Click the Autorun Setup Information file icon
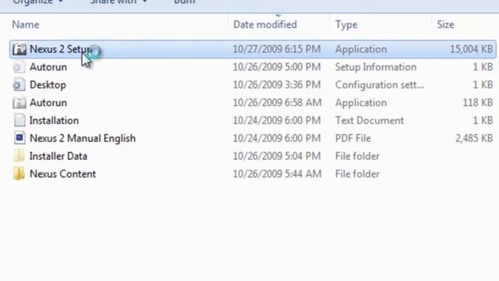The width and height of the screenshot is (499, 281). click(19, 67)
